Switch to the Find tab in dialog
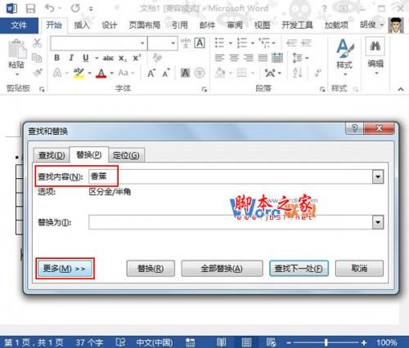This screenshot has height=348, width=409. click(x=52, y=155)
